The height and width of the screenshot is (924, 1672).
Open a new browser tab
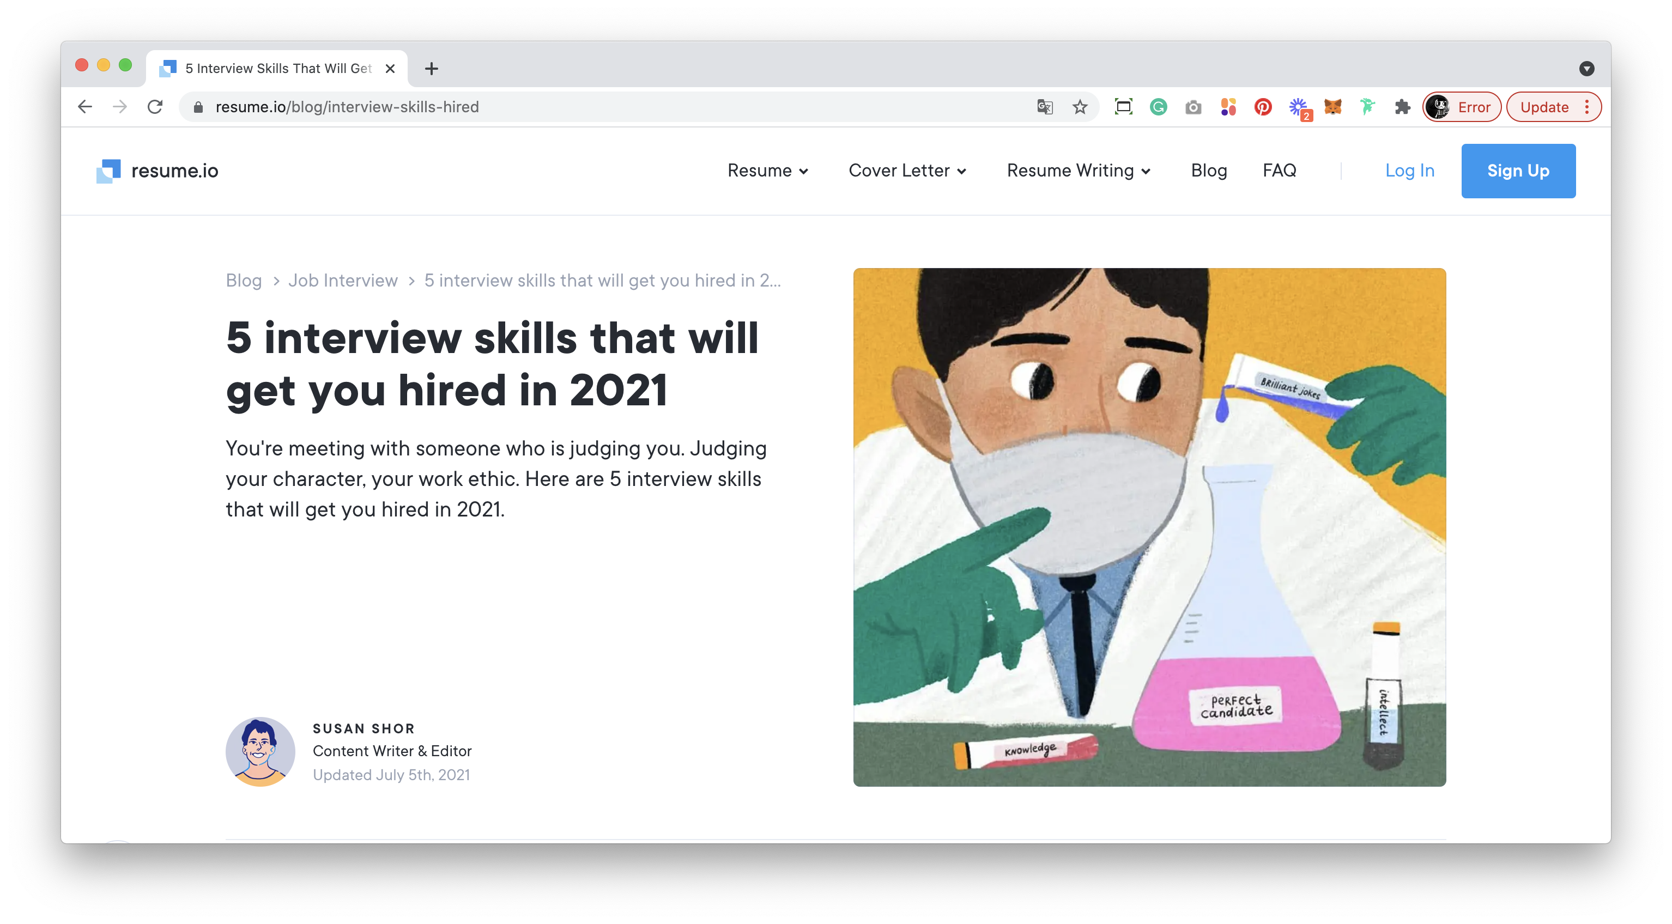(x=432, y=69)
